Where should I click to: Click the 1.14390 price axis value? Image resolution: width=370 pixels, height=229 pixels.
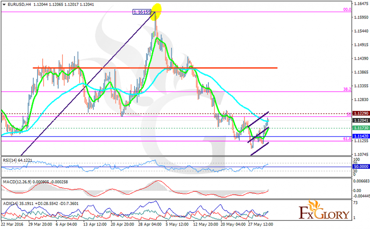(361, 58)
